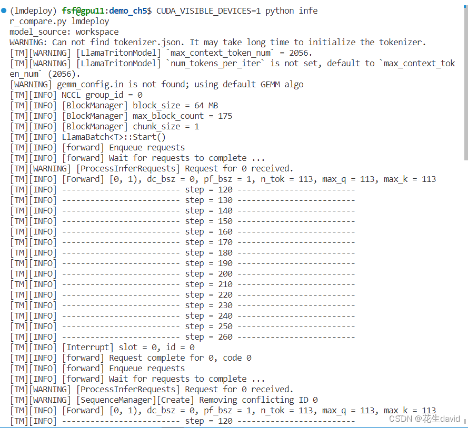Click the 'gemm_config.in is not found' warning

pos(156,85)
